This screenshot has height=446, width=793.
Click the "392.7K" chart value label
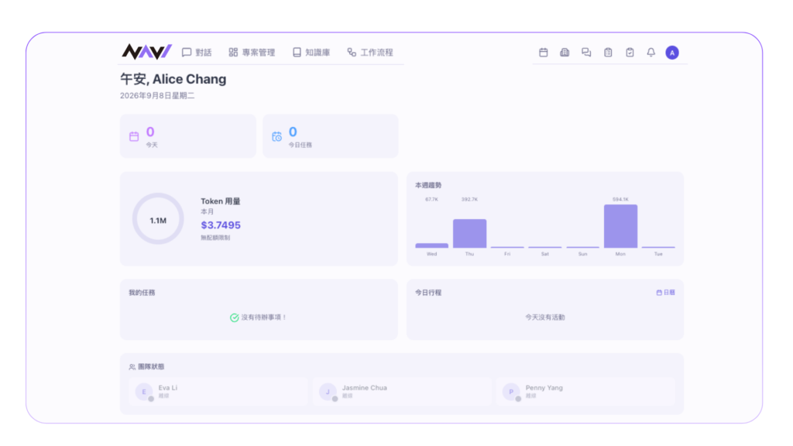coord(469,200)
